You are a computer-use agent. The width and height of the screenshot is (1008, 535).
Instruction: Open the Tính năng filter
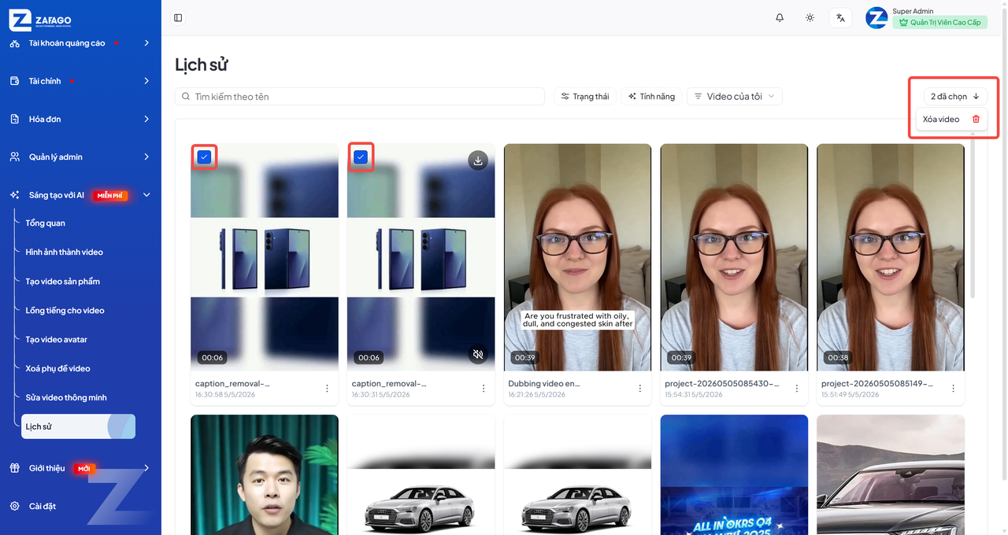651,96
